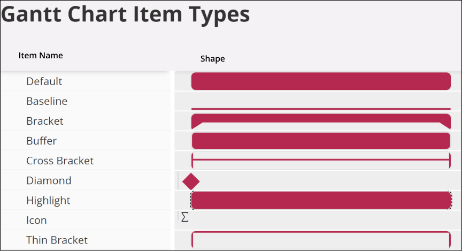Viewport: 462px width, 251px height.
Task: Choose the Diamond item name
Action: coord(49,180)
